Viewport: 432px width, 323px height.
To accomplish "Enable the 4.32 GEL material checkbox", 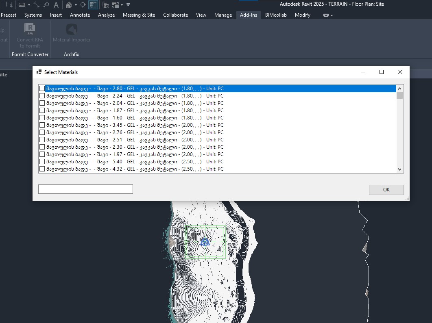I will [42, 169].
